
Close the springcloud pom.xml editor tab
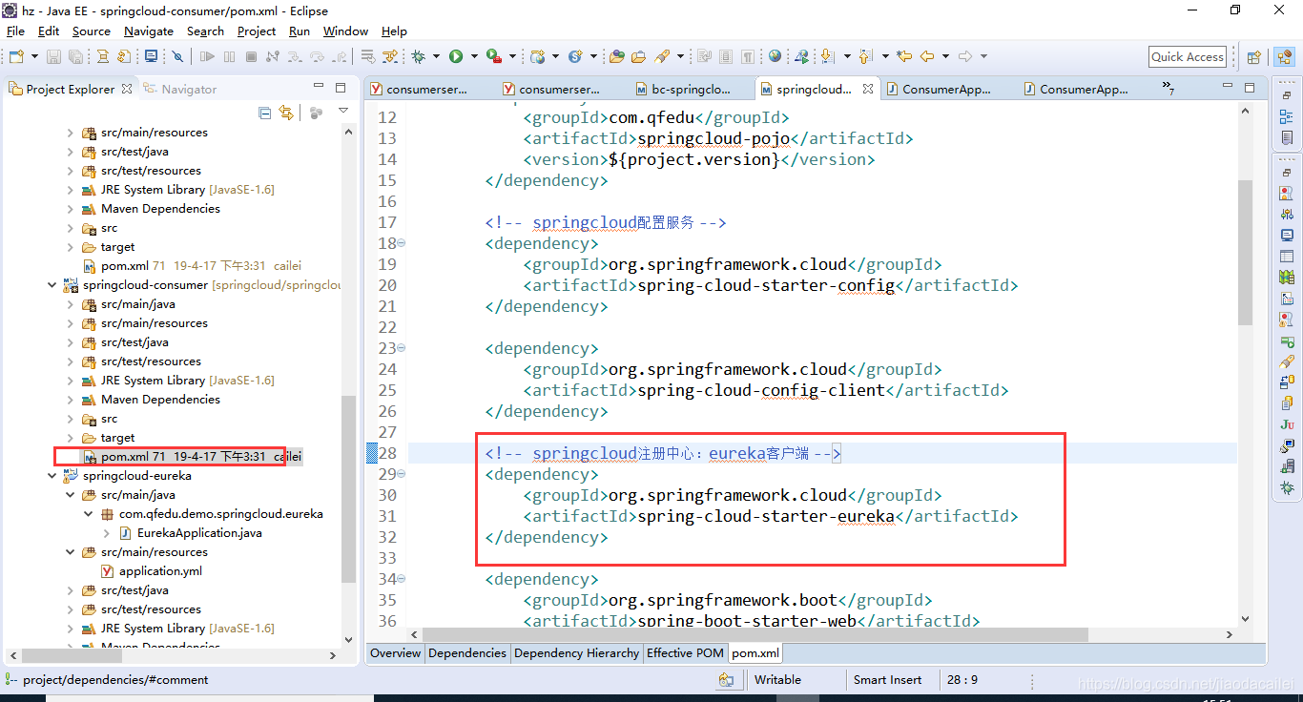coord(868,89)
